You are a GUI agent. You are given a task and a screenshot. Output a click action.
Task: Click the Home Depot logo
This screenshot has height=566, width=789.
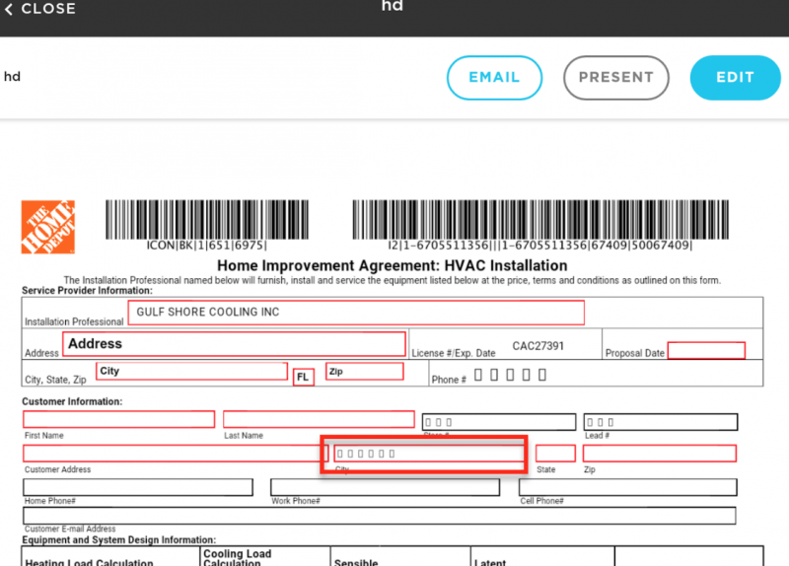coord(47,227)
